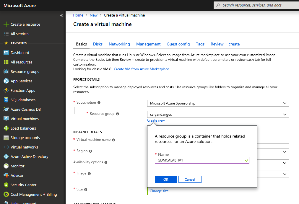The image size is (299, 204).
Task: Focus the Search resources, services, and docs box
Action: [x=256, y=5]
